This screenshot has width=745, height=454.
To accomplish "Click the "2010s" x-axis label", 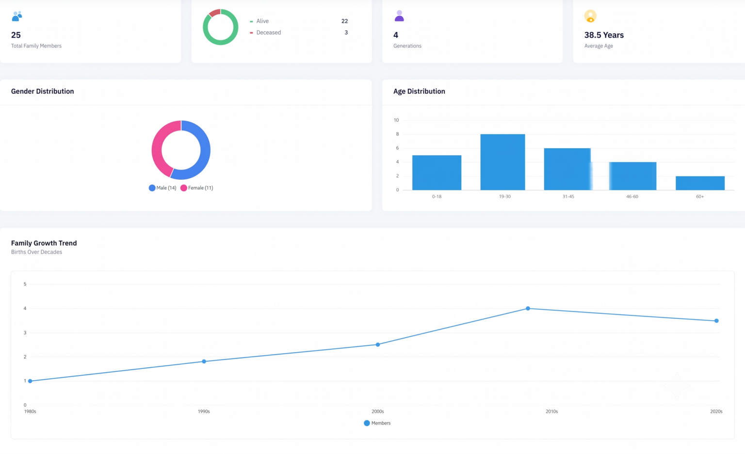I will 552,411.
